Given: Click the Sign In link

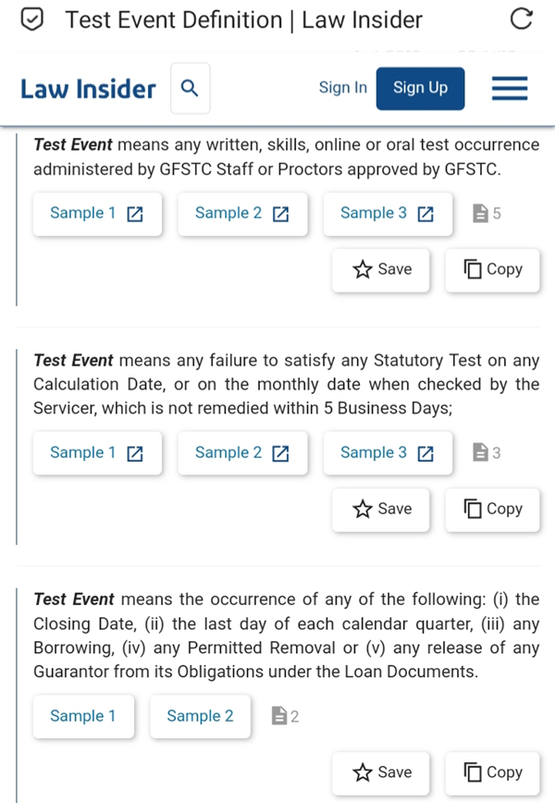Looking at the screenshot, I should tap(342, 88).
